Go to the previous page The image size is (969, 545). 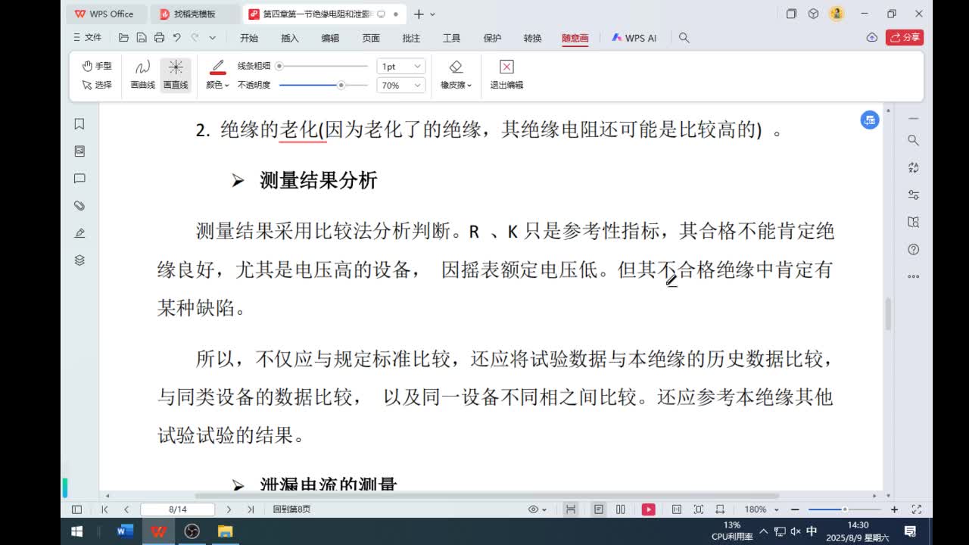click(x=126, y=509)
